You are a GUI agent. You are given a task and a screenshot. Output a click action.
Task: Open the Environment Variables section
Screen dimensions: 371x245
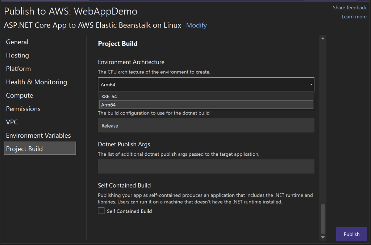[x=38, y=136]
